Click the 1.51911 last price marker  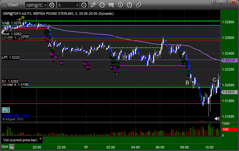[x=229, y=92]
